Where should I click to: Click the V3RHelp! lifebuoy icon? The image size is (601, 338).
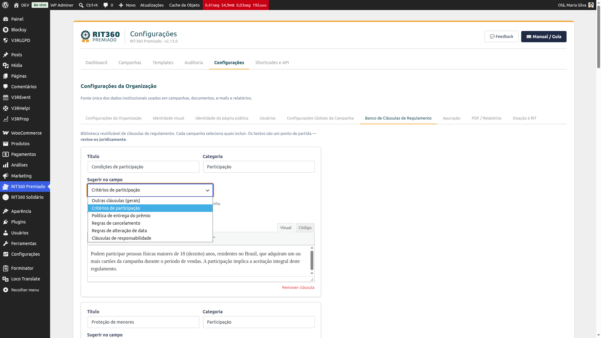click(x=6, y=108)
